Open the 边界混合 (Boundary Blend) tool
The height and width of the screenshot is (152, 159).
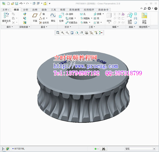coord(130,18)
